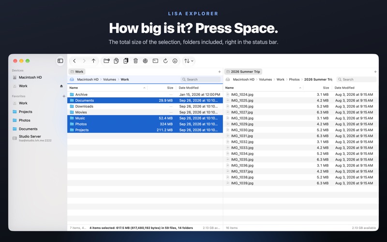This screenshot has width=387, height=242.
Task: Eject the Work volume
Action: 61,86
